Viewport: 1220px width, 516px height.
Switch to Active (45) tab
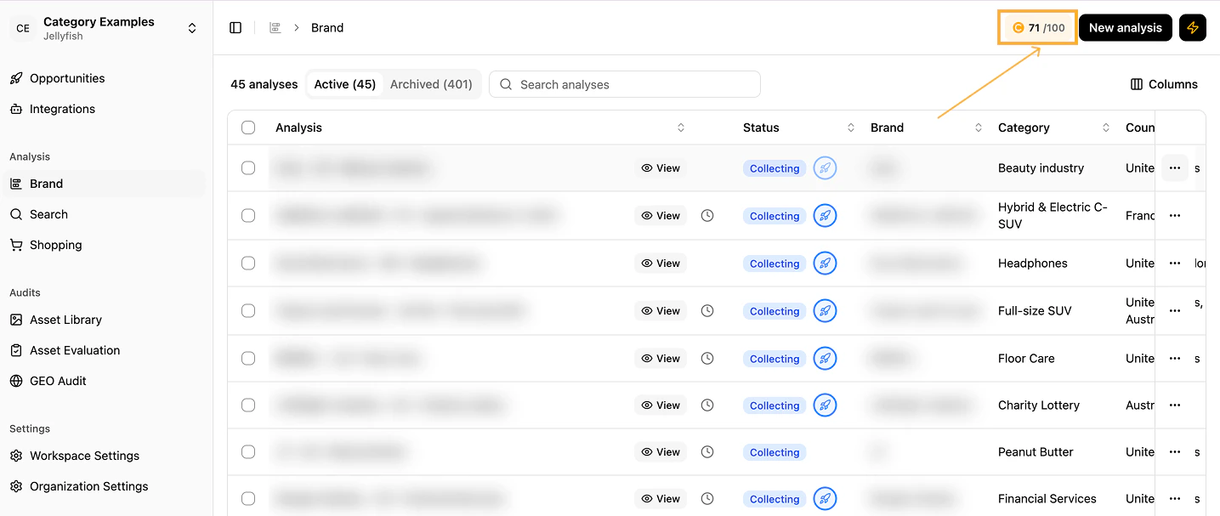345,84
